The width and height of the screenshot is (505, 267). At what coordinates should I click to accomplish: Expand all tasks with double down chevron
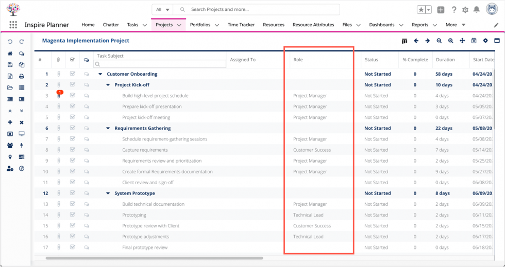(x=22, y=111)
